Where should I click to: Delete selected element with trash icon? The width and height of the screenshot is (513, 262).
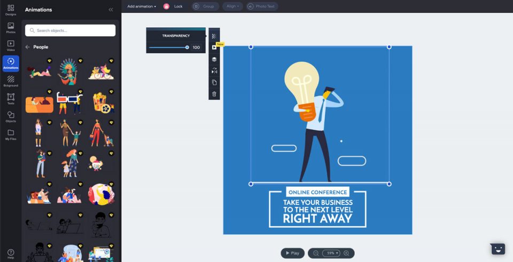pyautogui.click(x=214, y=94)
